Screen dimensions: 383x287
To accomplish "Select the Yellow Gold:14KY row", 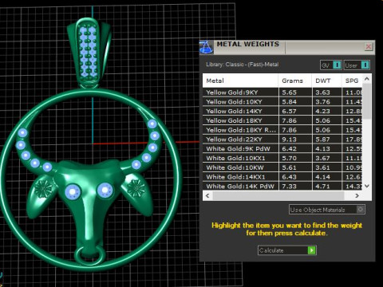I will click(x=282, y=111).
